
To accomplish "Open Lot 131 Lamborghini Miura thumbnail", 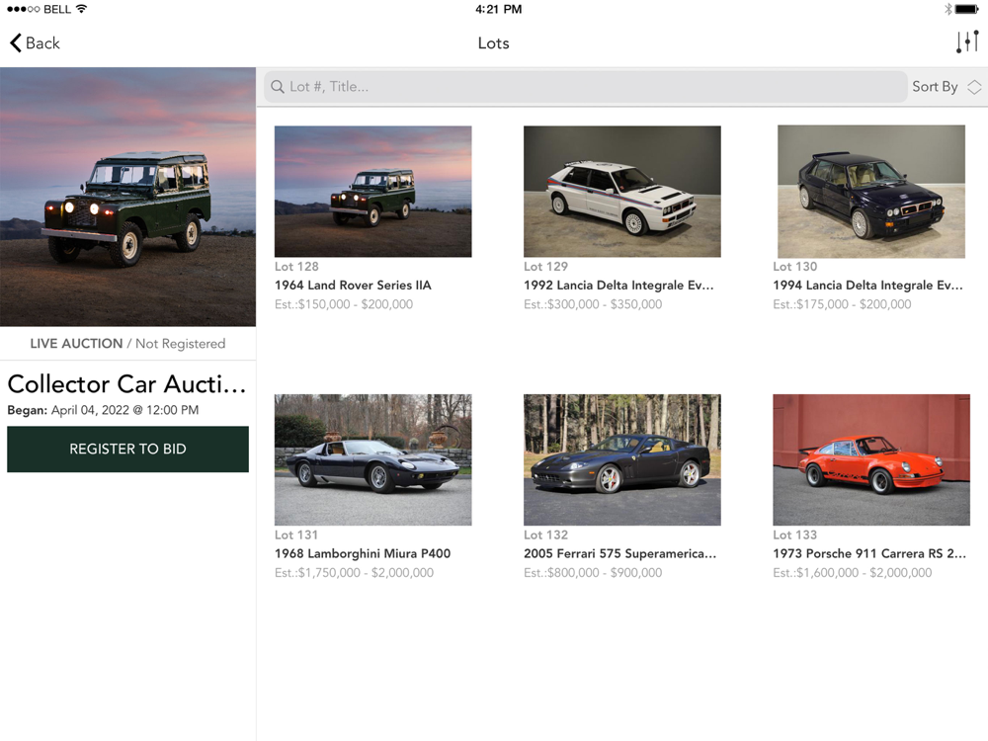I will pyautogui.click(x=373, y=460).
